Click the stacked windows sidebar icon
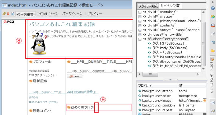Image resolution: width=216 pixels, height=115 pixels. tap(213, 34)
